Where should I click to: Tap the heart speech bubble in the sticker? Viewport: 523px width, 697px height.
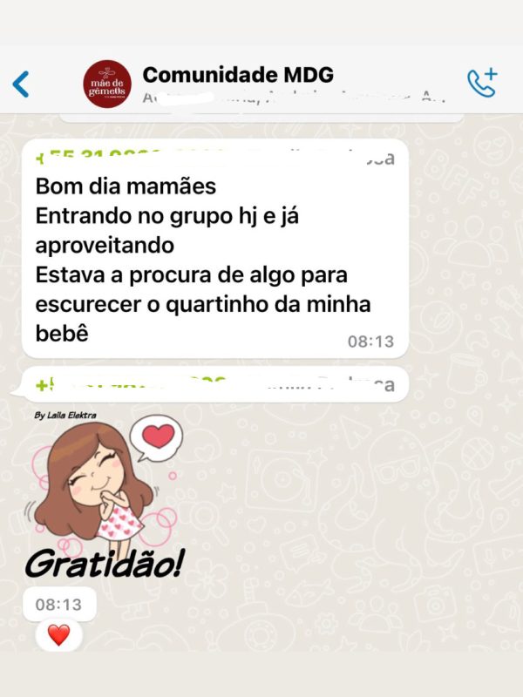(x=157, y=437)
